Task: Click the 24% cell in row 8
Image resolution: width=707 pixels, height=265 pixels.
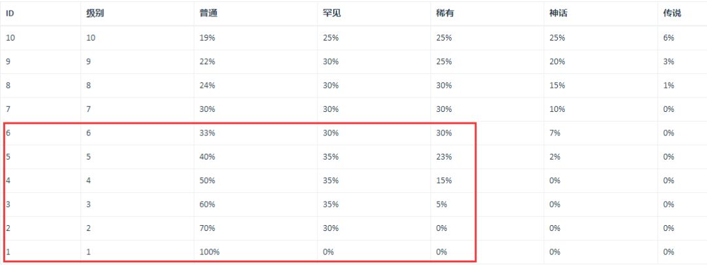Action: tap(207, 86)
